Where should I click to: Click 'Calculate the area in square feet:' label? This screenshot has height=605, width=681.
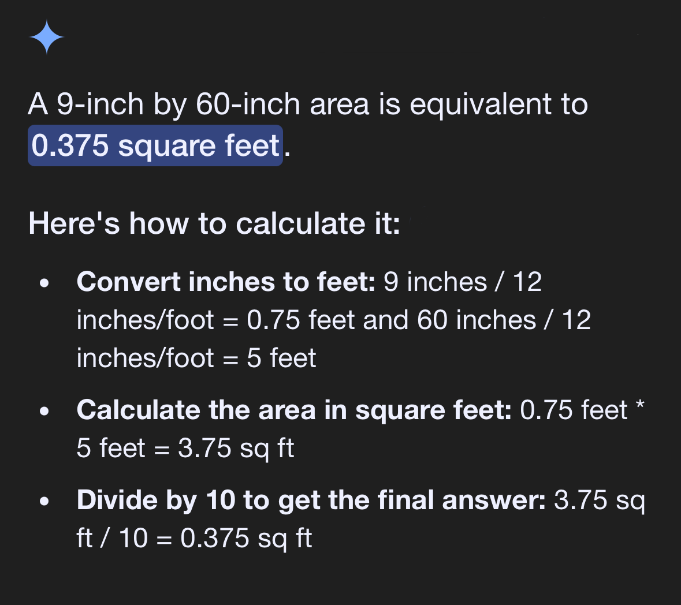293,410
